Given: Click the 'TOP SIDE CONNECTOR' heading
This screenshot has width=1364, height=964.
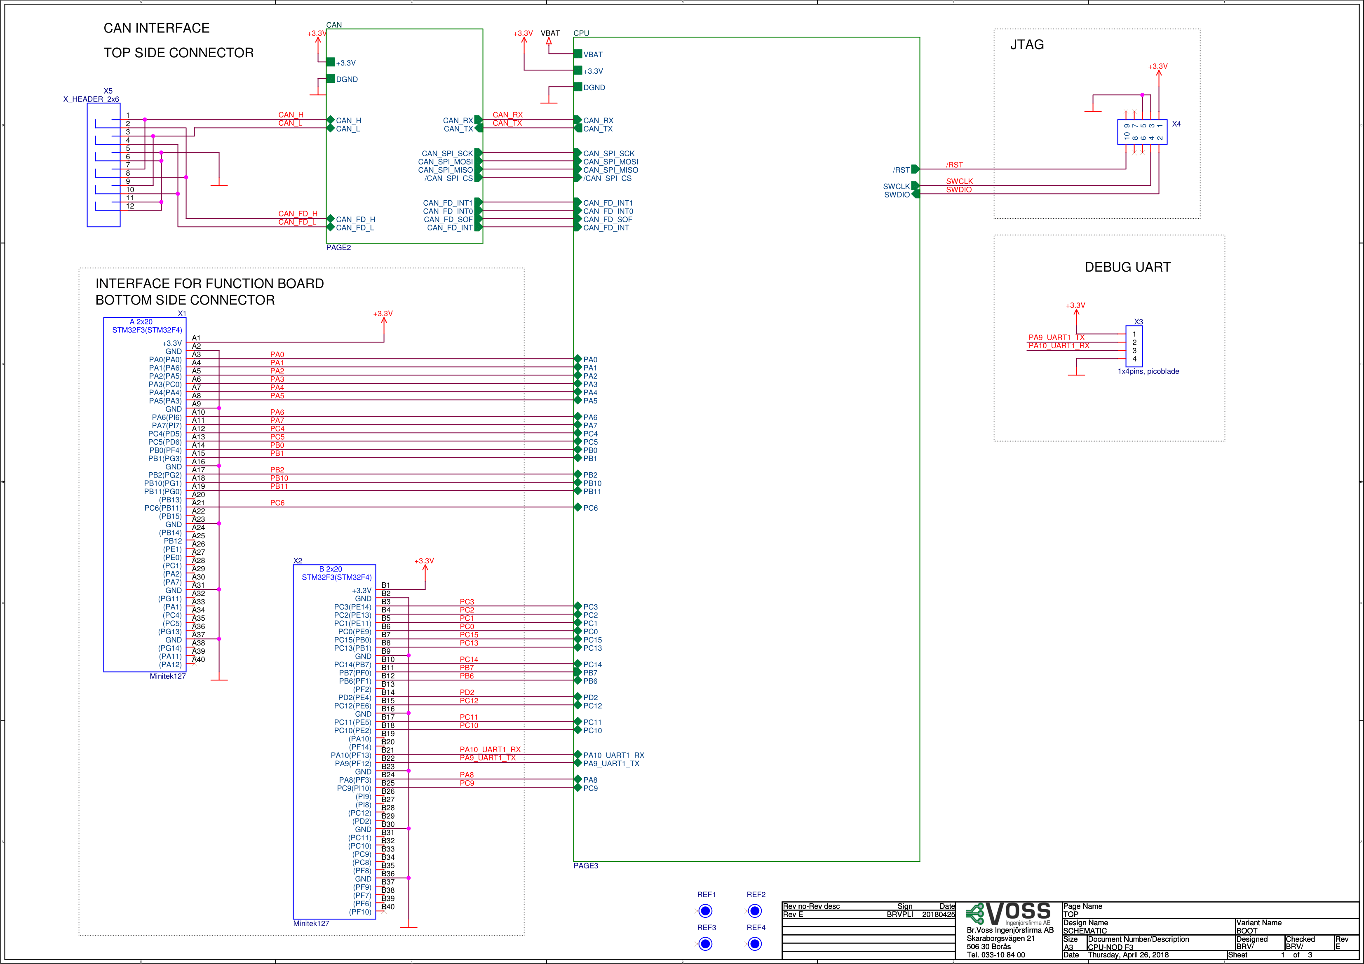Looking at the screenshot, I should [178, 53].
